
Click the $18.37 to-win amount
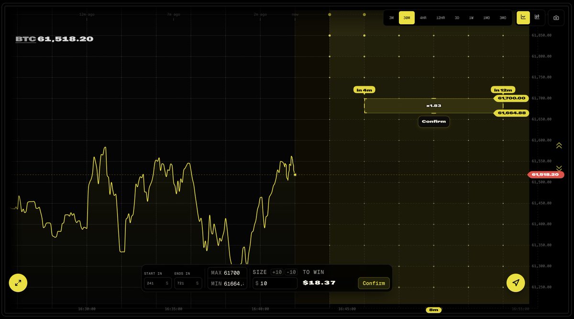[x=319, y=283]
